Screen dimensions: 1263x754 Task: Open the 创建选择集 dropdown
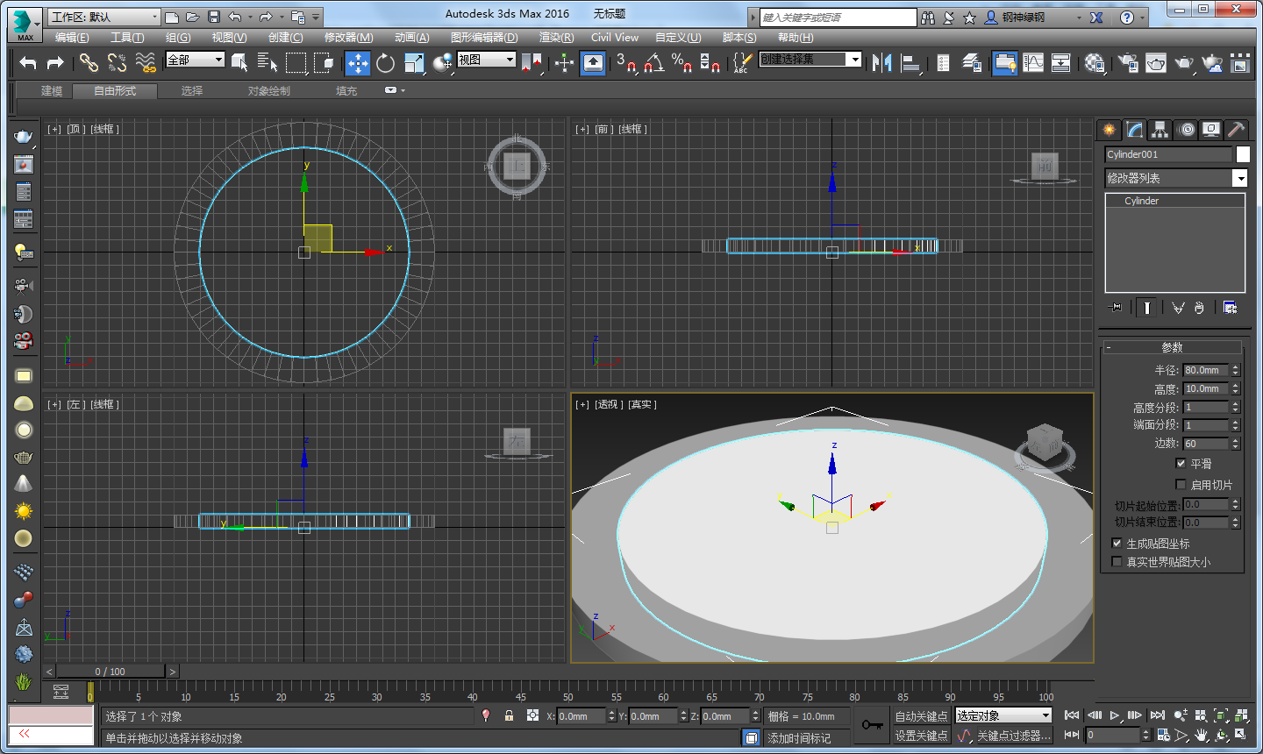(810, 60)
